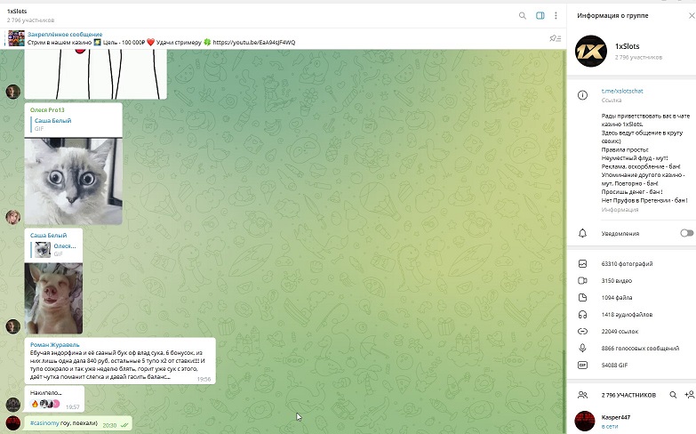Open the 63310 фотографий shared photos

(x=627, y=263)
